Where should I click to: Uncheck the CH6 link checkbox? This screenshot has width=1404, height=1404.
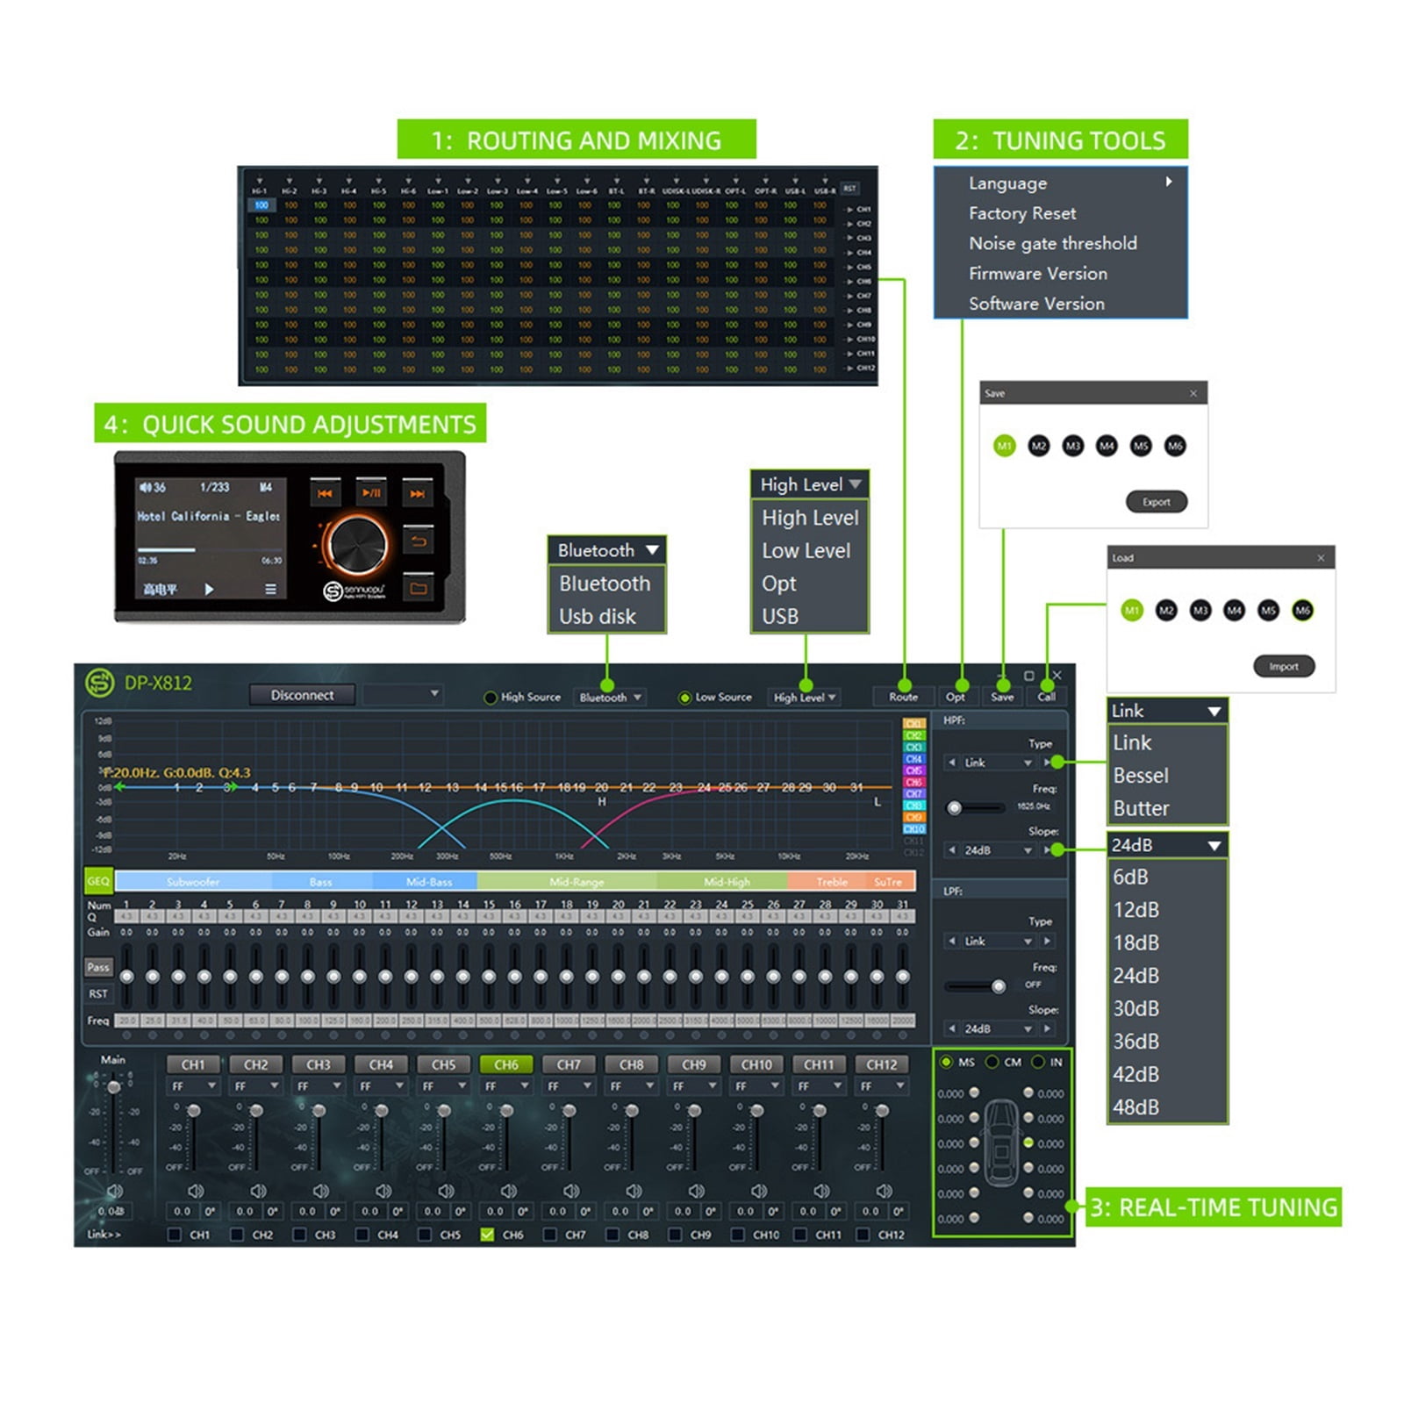(x=488, y=1235)
